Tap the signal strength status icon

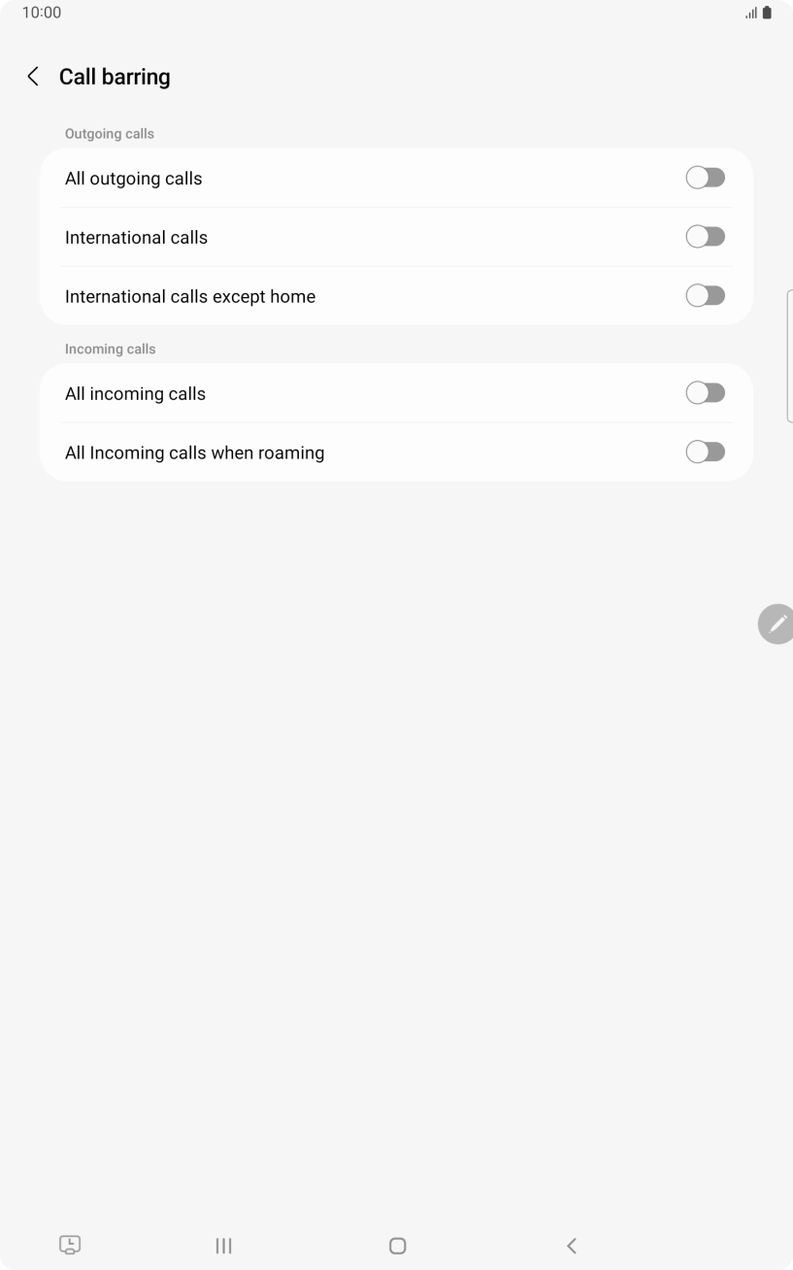750,13
